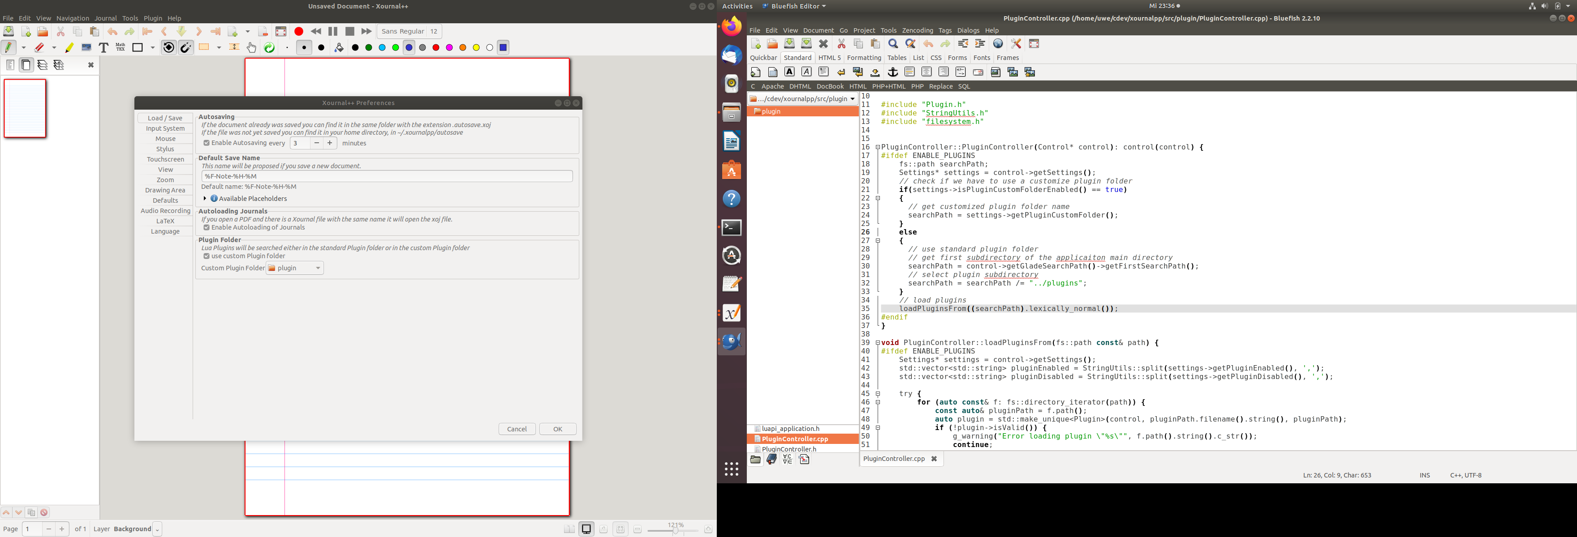The height and width of the screenshot is (537, 1577).
Task: Select the Highlighter tool
Action: [69, 48]
